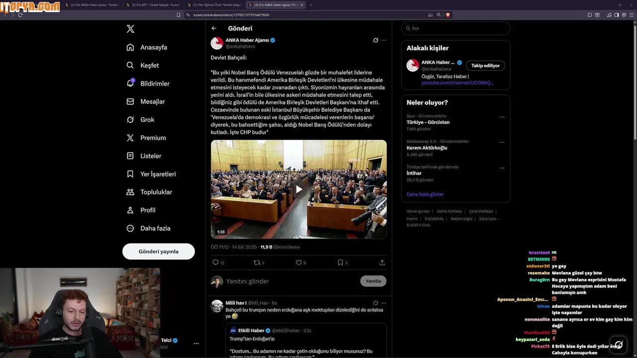Click the X logo in sidebar

pos(130,29)
